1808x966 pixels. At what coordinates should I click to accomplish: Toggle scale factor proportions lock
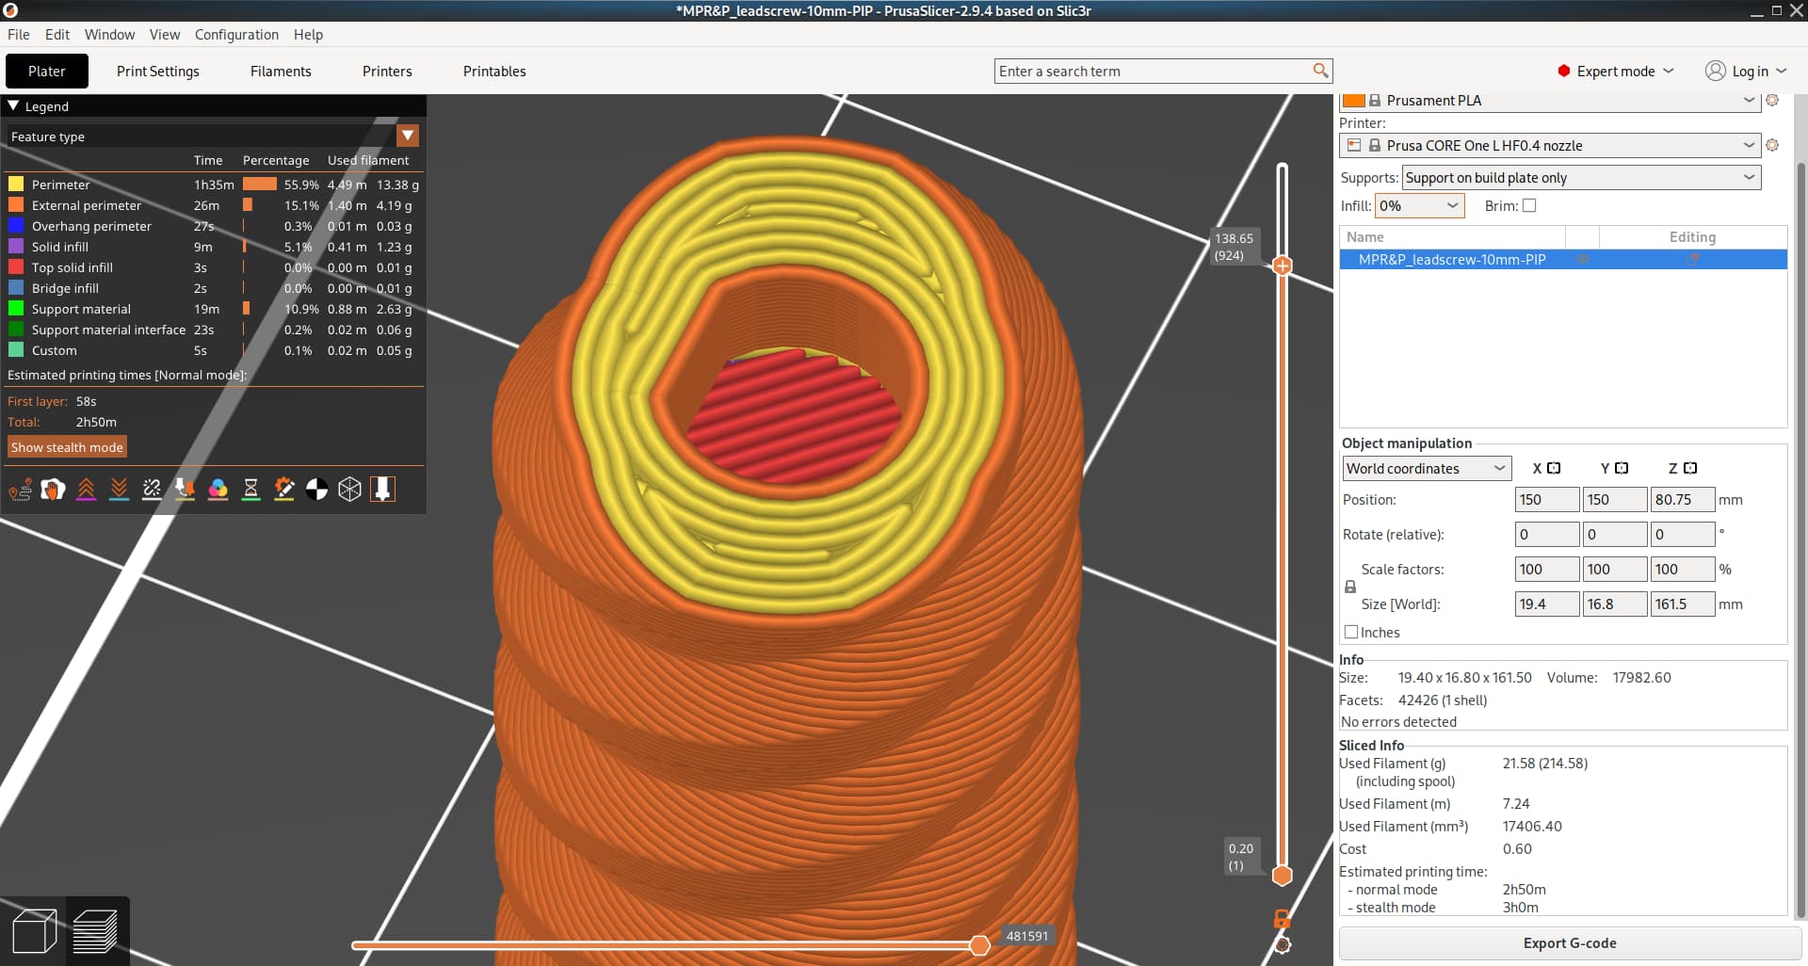tap(1350, 587)
